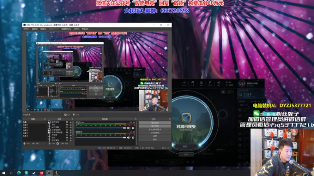Open Microsoft Edge from the taskbar
314x176 pixels.
tap(19, 173)
